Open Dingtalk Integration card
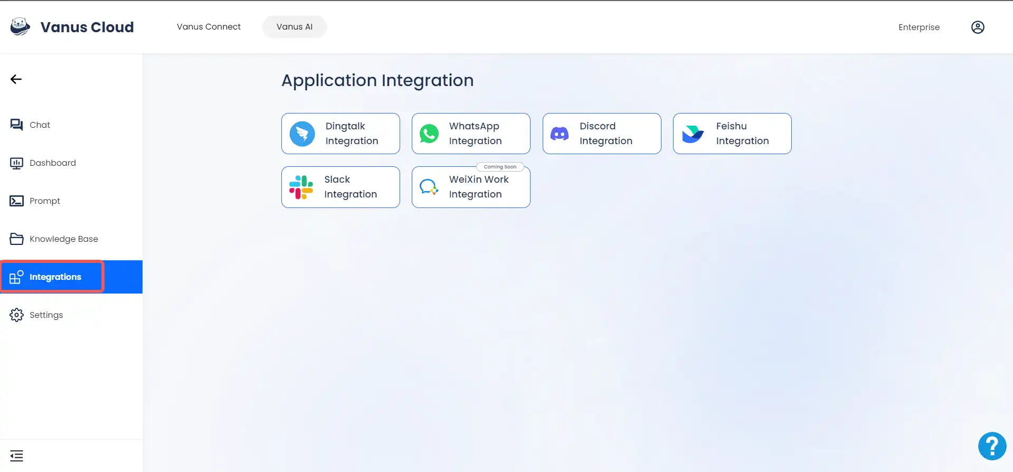Screen dimensions: 1013x472 coord(340,134)
